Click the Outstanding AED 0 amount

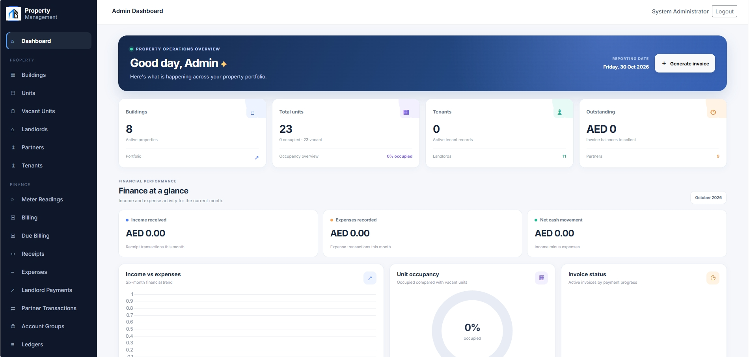click(601, 129)
